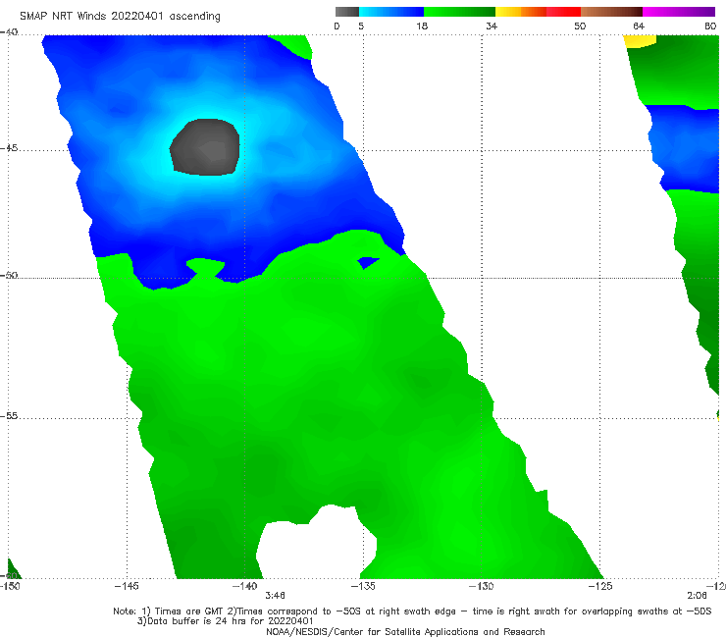726x638 pixels.
Task: Click the gray 0-5 segment of the color bar
Action: click(347, 12)
